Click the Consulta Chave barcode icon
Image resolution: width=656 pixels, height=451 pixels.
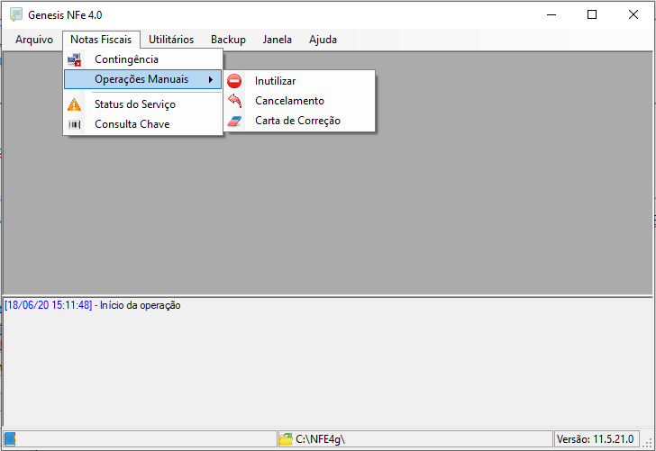74,124
